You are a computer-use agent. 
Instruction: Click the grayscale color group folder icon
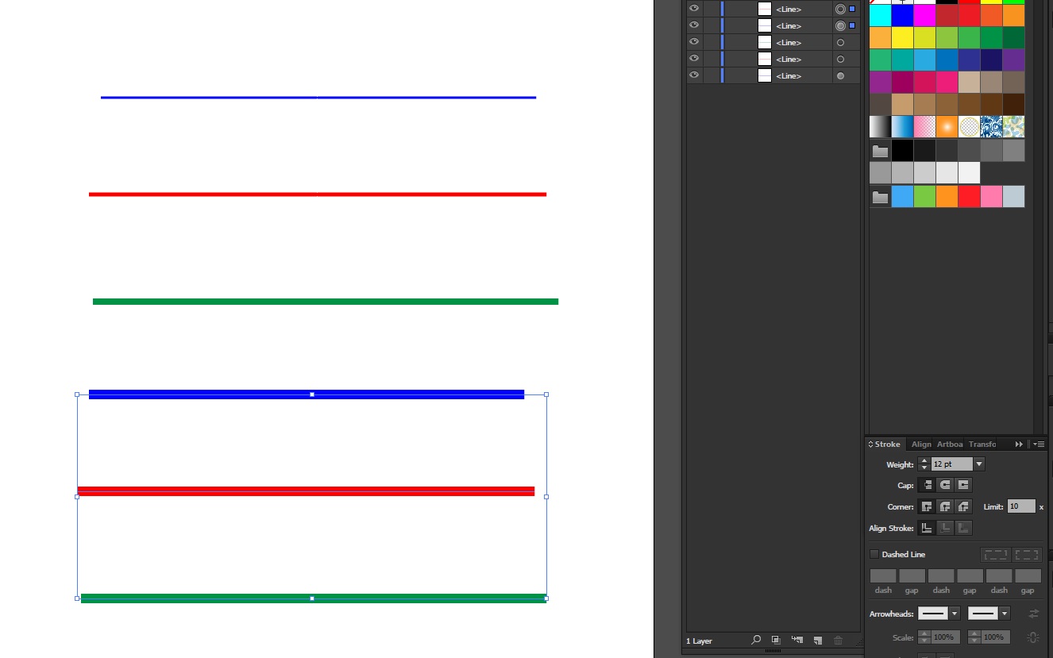click(880, 151)
